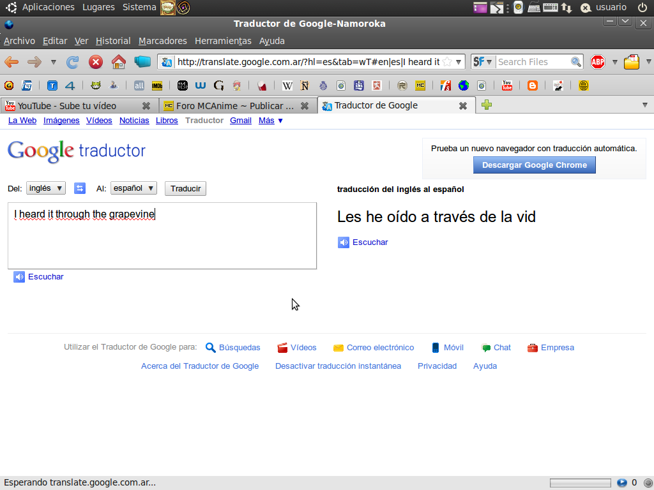This screenshot has width=654, height=490.
Task: Close the 'Traductor de Google' tab
Action: pos(463,106)
